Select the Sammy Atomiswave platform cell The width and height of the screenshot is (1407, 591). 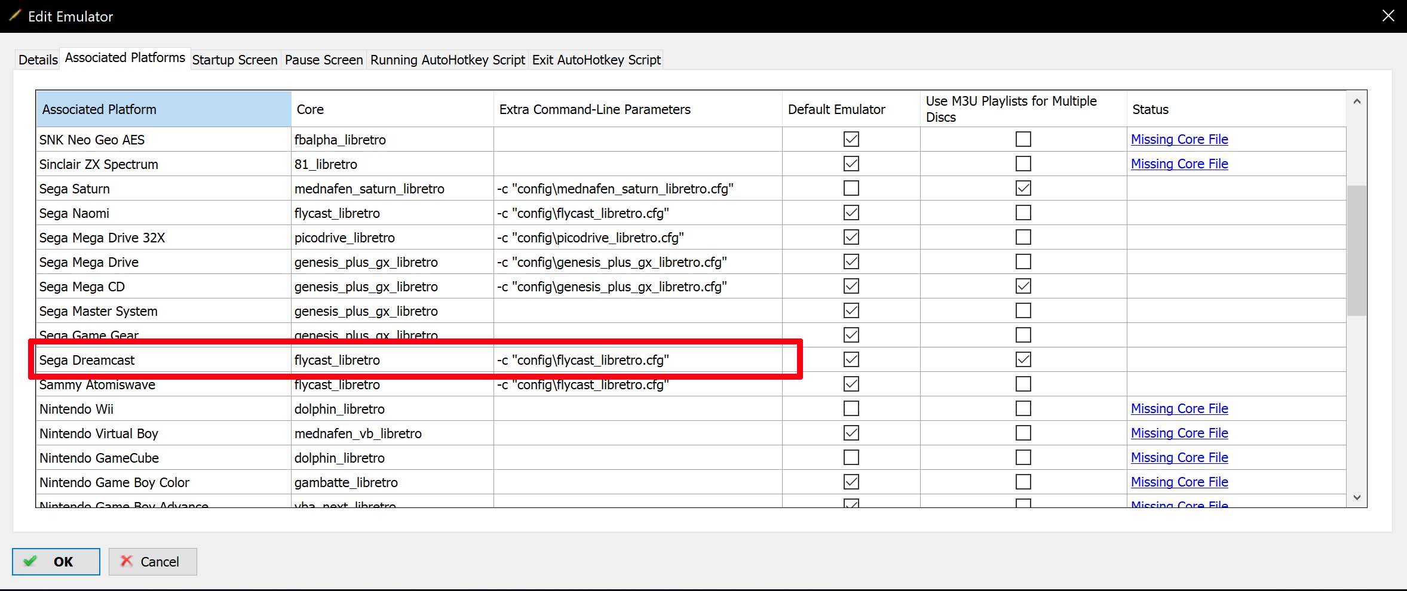[x=164, y=384]
